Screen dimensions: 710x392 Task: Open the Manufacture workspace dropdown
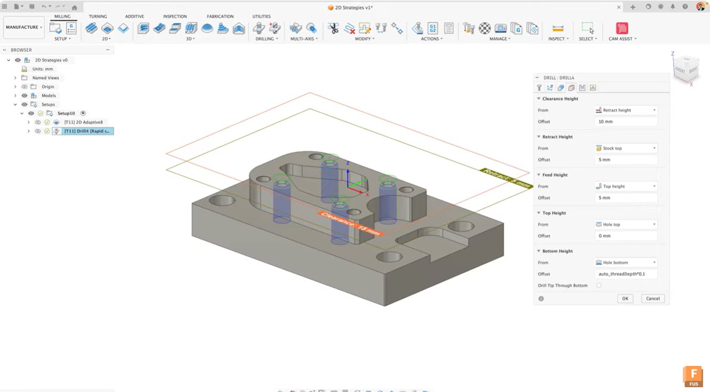pyautogui.click(x=23, y=27)
